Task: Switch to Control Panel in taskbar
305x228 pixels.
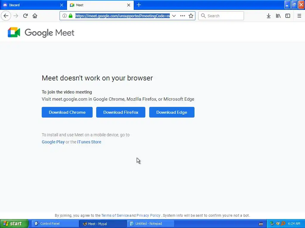Action: pyautogui.click(x=55, y=224)
